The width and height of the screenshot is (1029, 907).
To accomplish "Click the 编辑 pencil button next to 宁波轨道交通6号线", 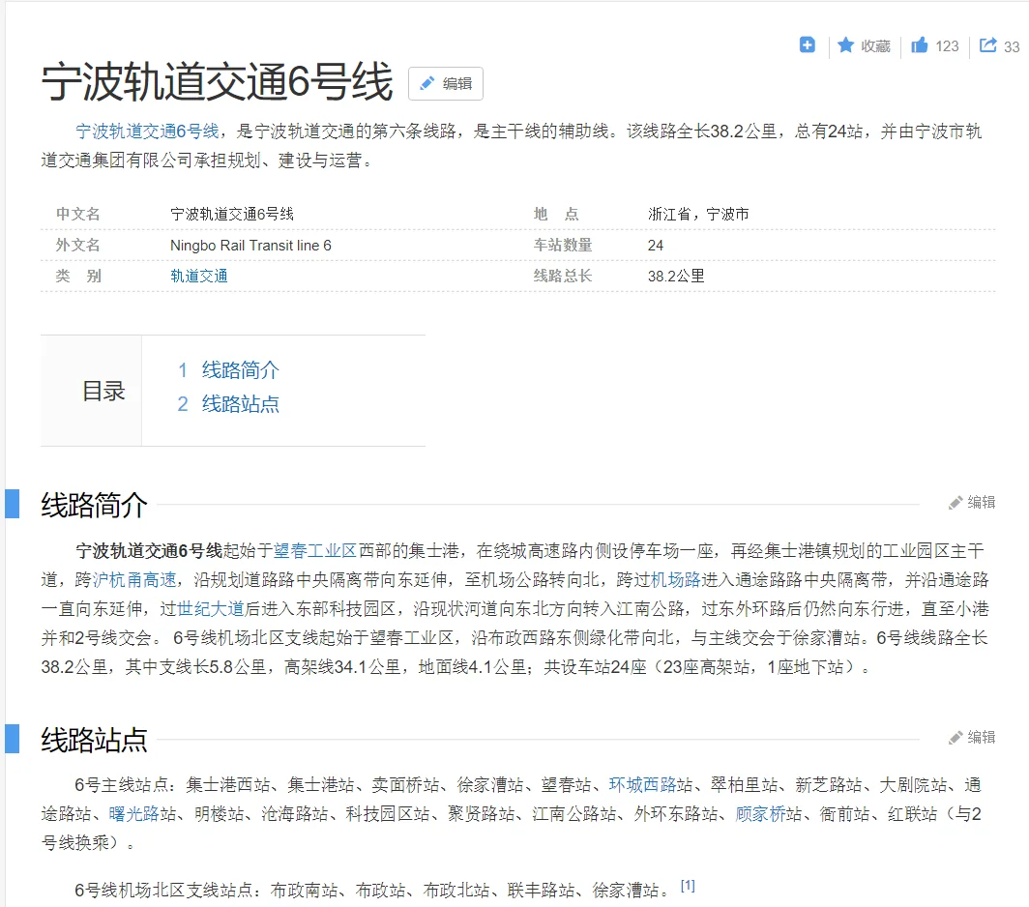I will click(445, 84).
